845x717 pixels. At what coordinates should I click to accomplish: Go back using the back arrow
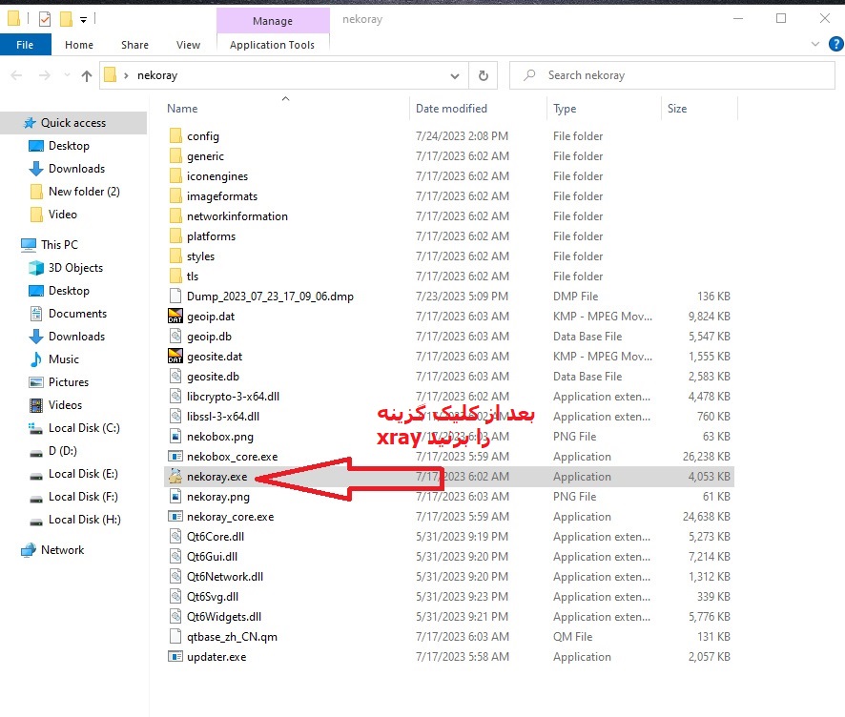pyautogui.click(x=16, y=75)
